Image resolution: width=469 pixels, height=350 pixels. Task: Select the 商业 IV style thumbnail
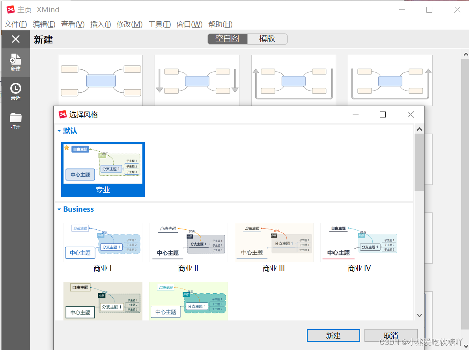click(359, 242)
